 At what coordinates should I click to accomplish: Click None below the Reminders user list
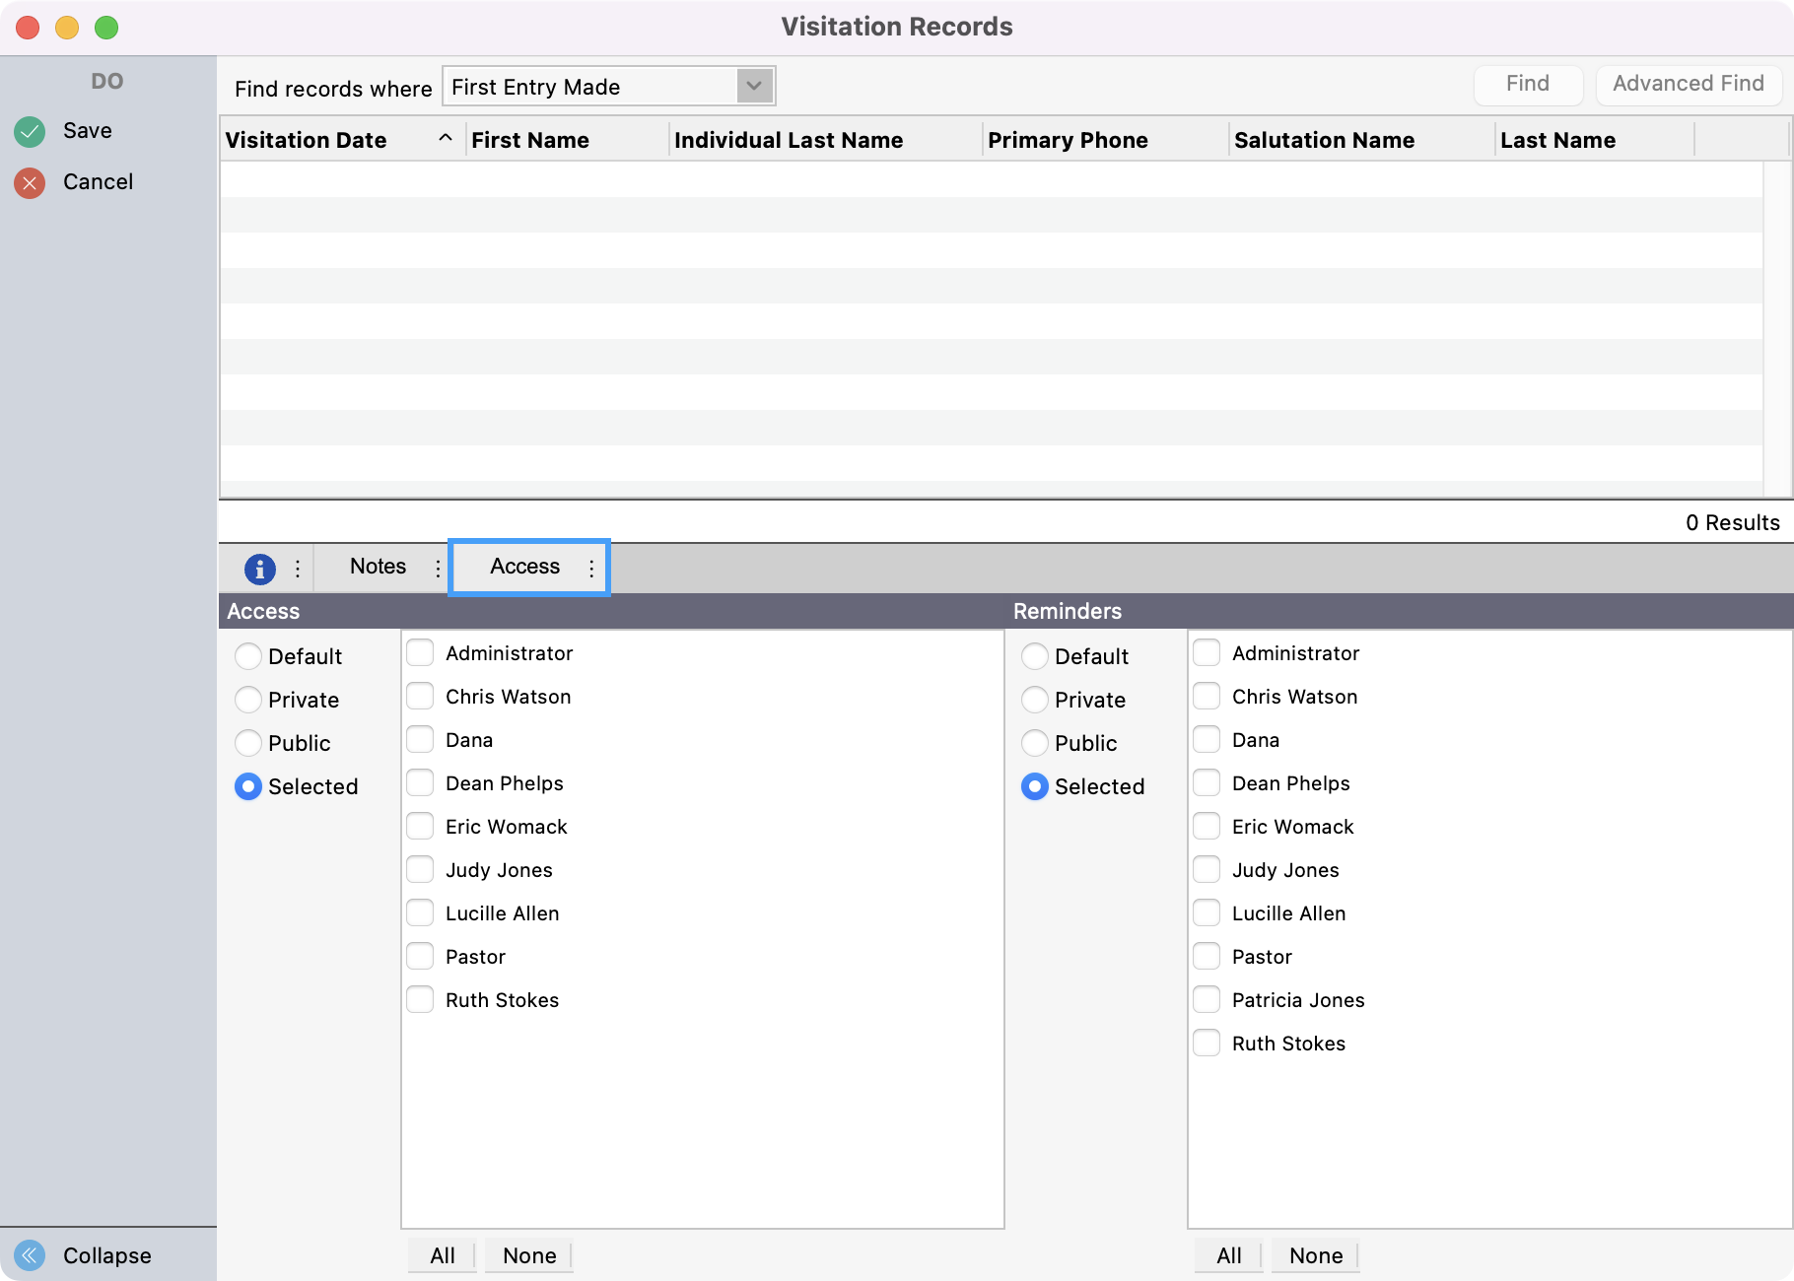tap(1314, 1255)
